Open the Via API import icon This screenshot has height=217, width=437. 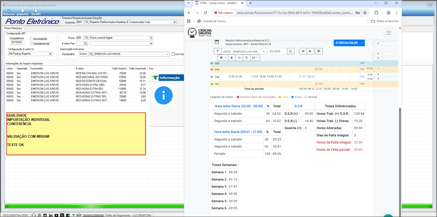(36, 11)
